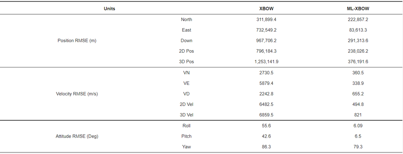Select the XBOW VD value 2242.8
The width and height of the screenshot is (403, 154).
(266, 94)
